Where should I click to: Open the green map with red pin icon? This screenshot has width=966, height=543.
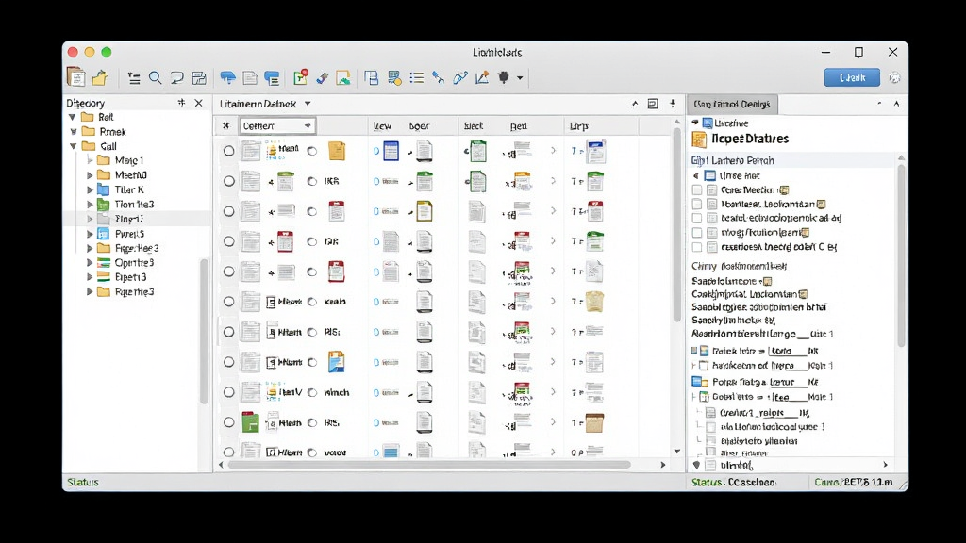(301, 77)
